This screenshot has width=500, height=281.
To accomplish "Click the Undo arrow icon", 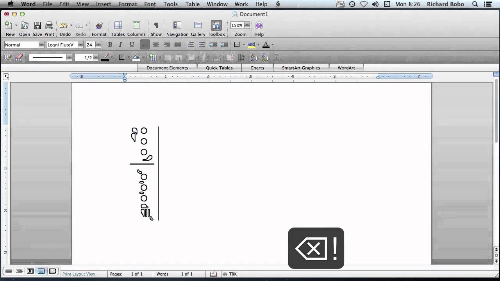I will 63,25.
